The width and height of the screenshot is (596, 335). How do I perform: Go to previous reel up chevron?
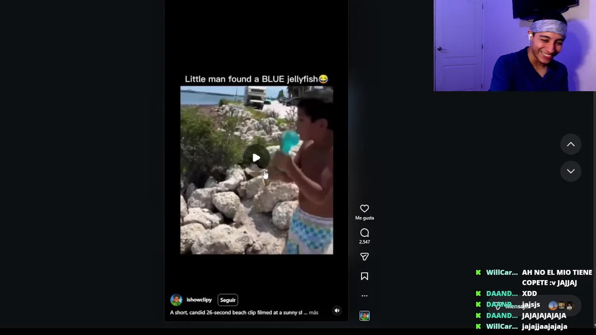click(x=570, y=144)
